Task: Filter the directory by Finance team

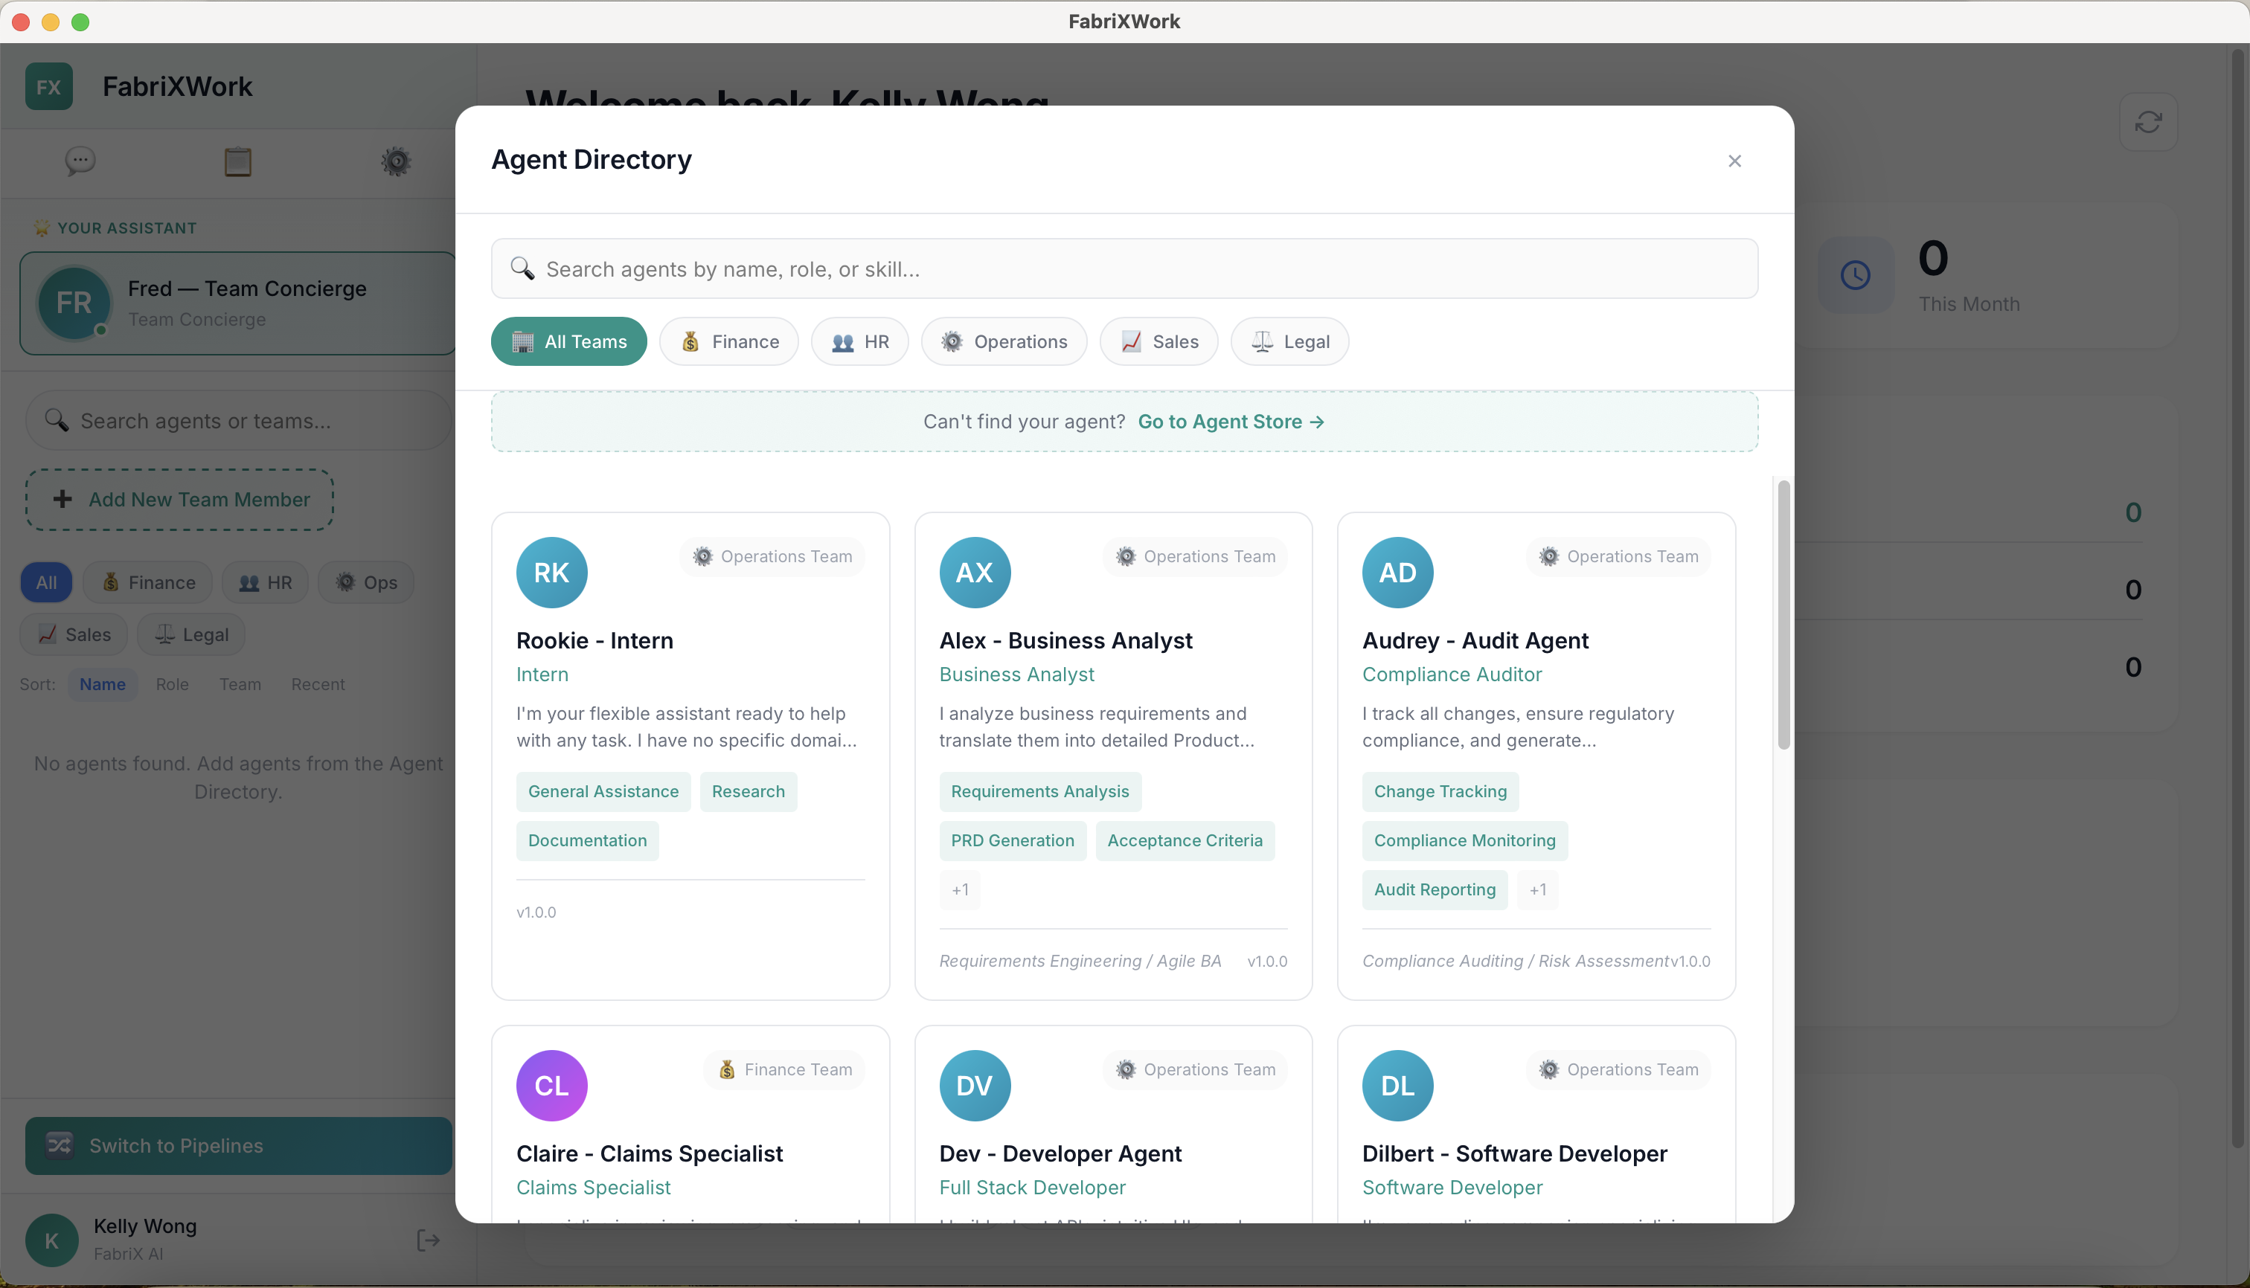Action: (x=728, y=341)
